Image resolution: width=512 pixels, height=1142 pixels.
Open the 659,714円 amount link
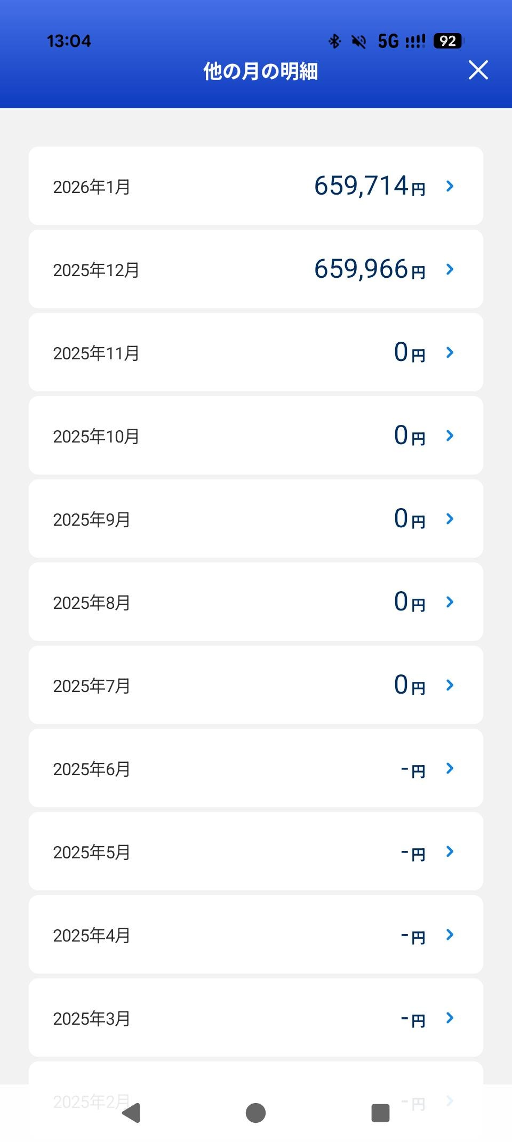369,186
